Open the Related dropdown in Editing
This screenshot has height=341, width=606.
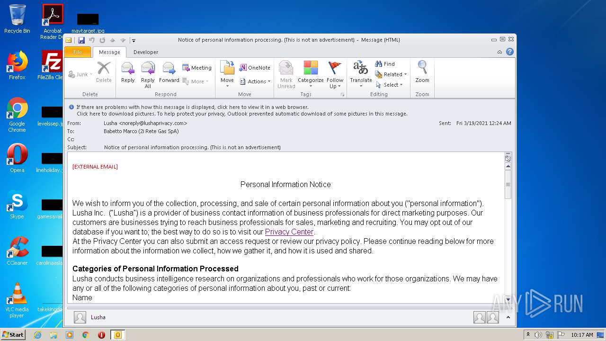point(391,74)
